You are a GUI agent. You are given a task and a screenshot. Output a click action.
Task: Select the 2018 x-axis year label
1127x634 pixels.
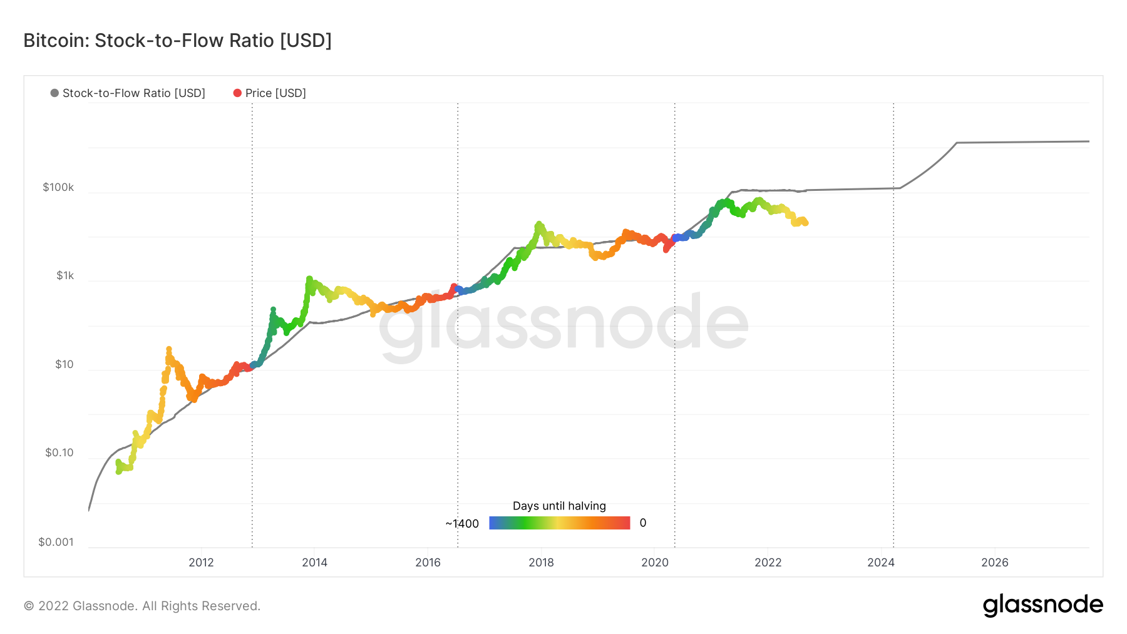coord(541,562)
